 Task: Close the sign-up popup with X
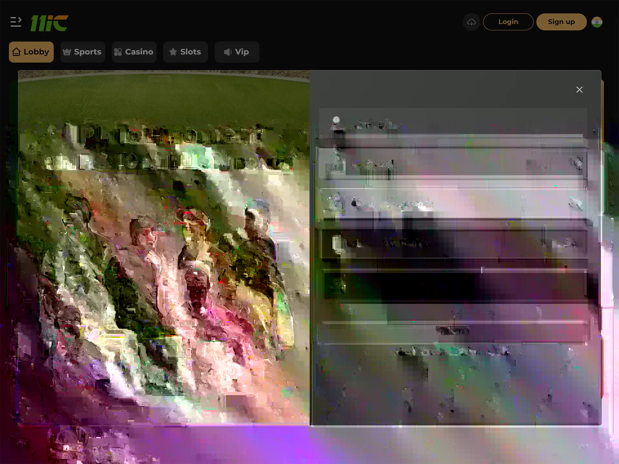(579, 90)
